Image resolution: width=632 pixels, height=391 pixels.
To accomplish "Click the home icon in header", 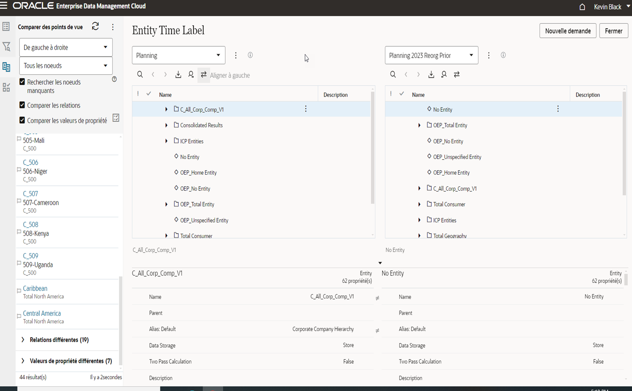I will pos(582,6).
